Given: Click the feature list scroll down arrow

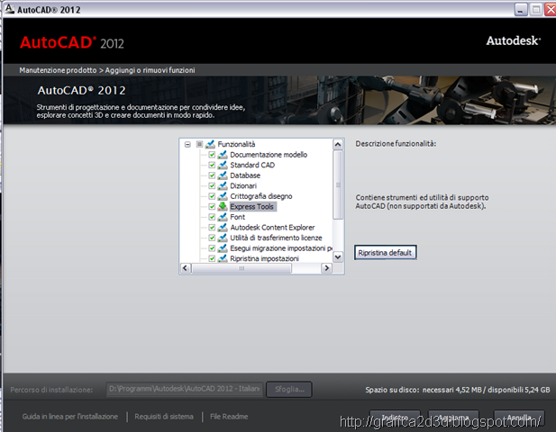Looking at the screenshot, I should point(338,257).
